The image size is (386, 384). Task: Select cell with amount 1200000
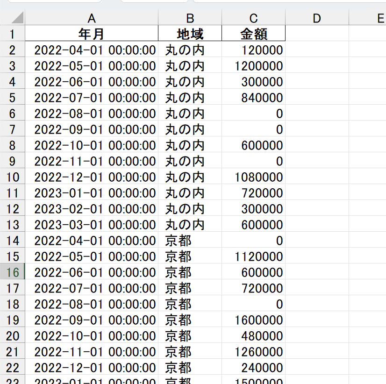tap(254, 65)
